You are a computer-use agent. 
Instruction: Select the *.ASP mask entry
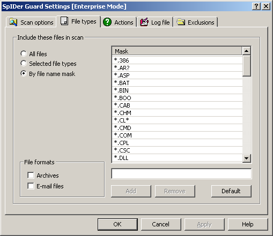[x=177, y=75]
